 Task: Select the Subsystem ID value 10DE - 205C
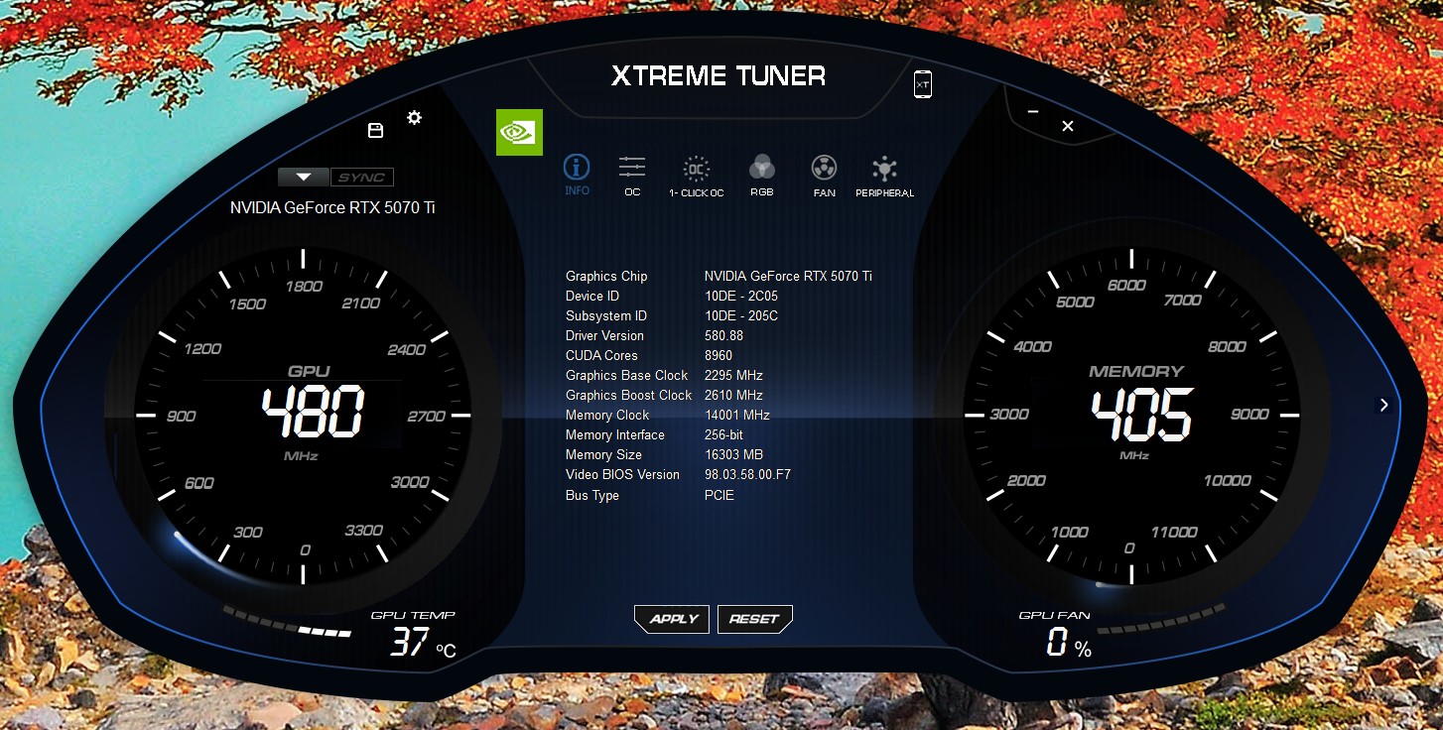pos(741,315)
